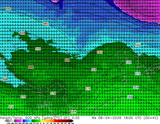The width and height of the screenshot is (160, 124).
Task: Click the '-54' tick label under the legend
Action: [x=8, y=123]
